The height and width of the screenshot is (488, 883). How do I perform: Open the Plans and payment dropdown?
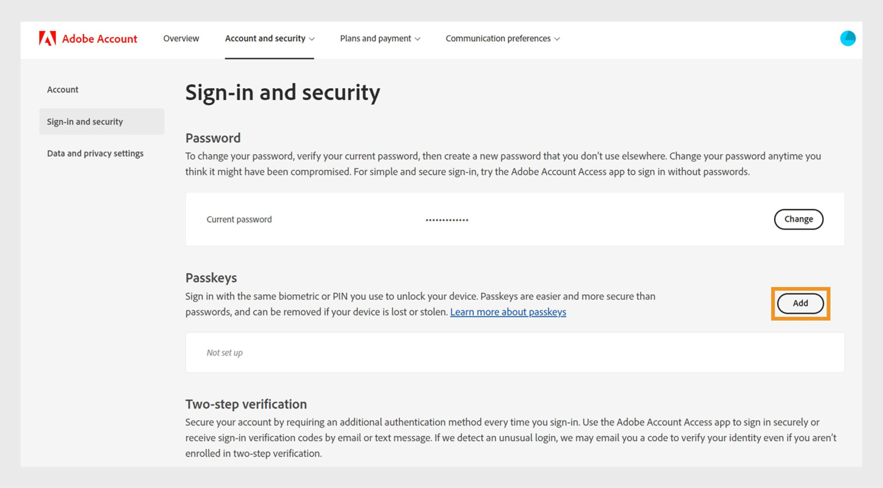click(x=380, y=39)
